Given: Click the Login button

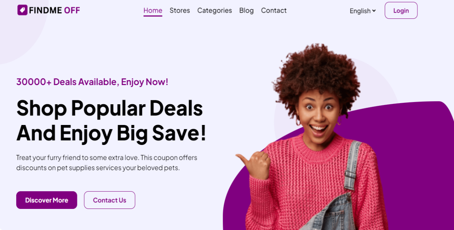Looking at the screenshot, I should coord(401,10).
